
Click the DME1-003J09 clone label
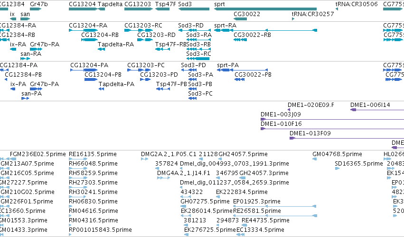tap(281, 114)
